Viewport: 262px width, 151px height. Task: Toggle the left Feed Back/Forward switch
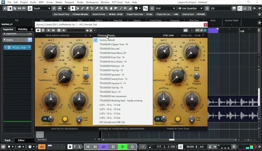click(86, 76)
